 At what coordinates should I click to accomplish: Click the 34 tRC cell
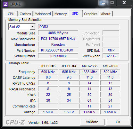[x=69, y=100]
